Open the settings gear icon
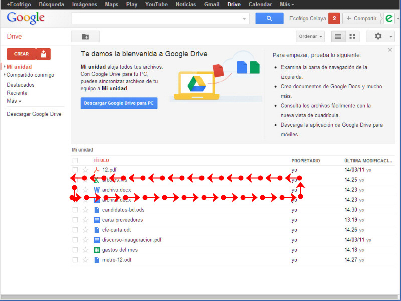The image size is (401, 301). (378, 36)
